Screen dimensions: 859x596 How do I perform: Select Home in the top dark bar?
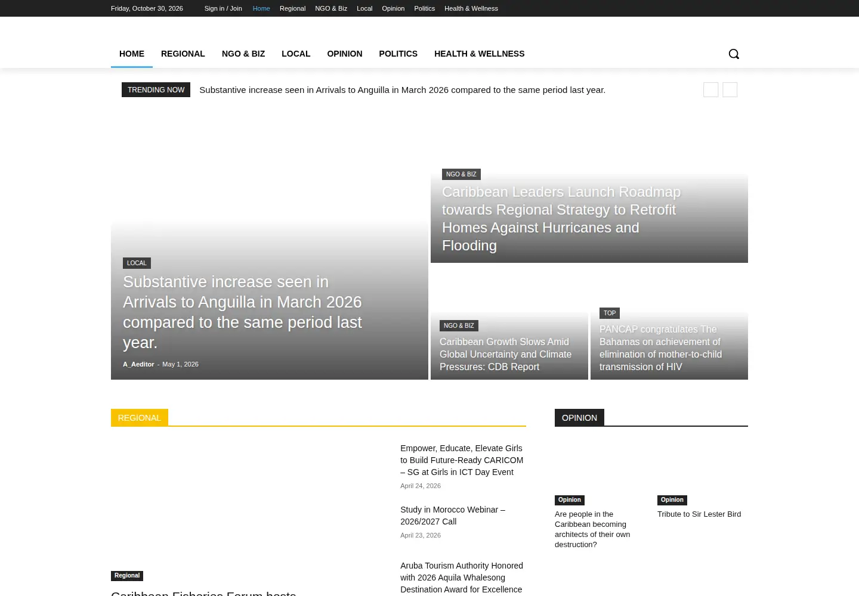click(261, 8)
